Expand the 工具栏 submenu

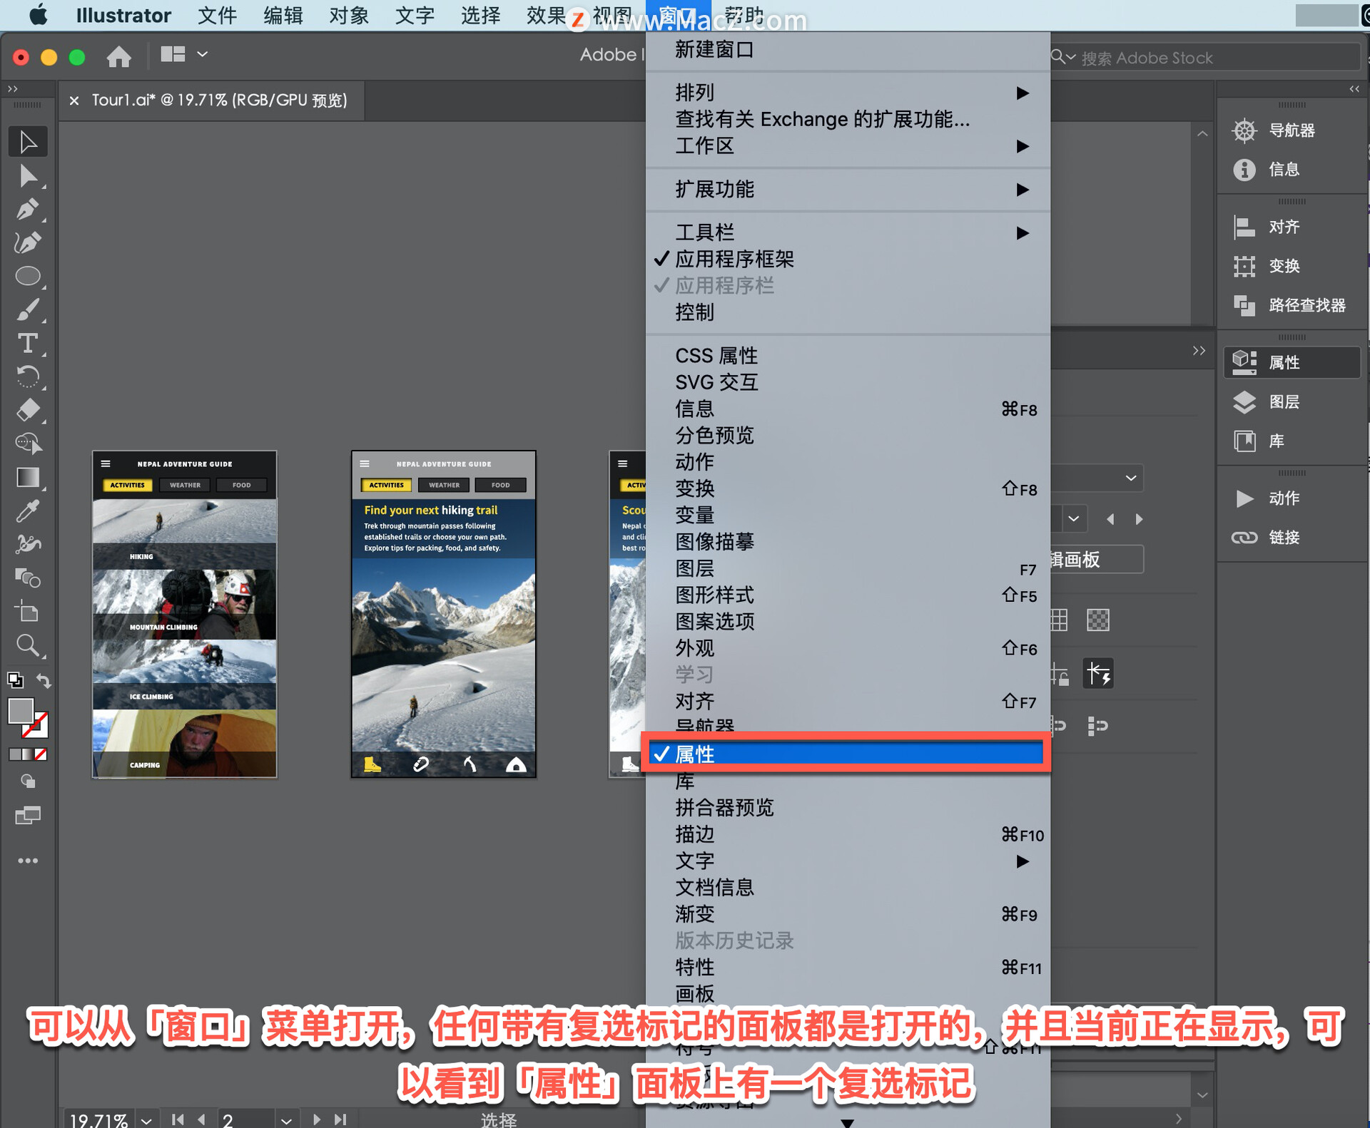[x=846, y=232]
